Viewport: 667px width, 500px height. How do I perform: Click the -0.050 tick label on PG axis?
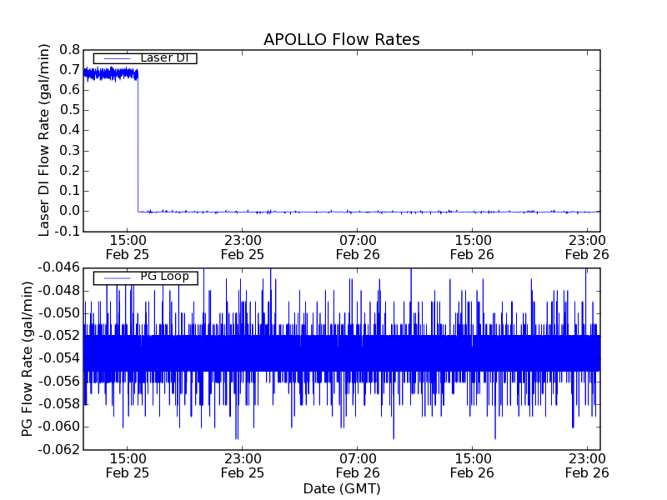[x=58, y=313]
